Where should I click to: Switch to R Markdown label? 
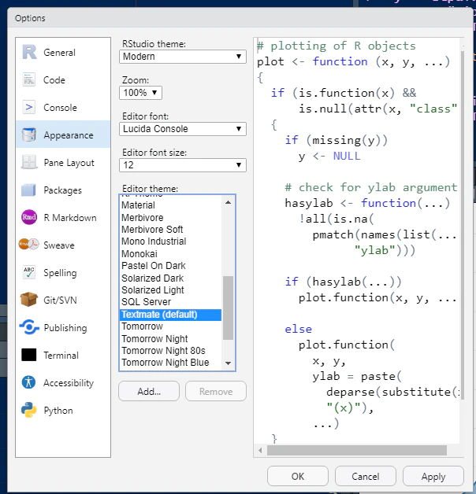tap(70, 218)
